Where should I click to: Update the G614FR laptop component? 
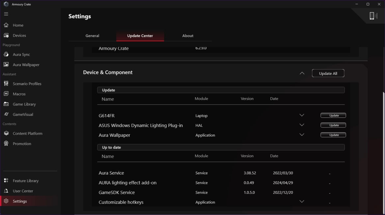click(333, 115)
